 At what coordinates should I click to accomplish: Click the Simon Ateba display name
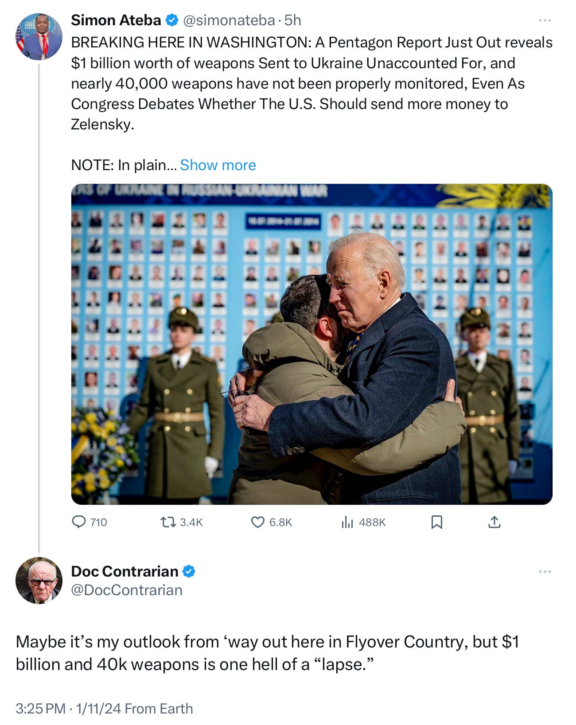pyautogui.click(x=116, y=20)
